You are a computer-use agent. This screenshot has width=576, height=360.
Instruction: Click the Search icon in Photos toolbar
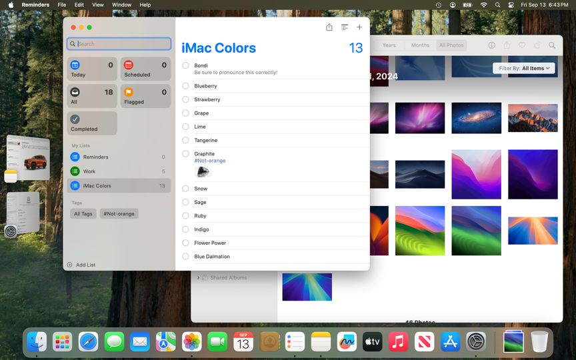click(552, 45)
